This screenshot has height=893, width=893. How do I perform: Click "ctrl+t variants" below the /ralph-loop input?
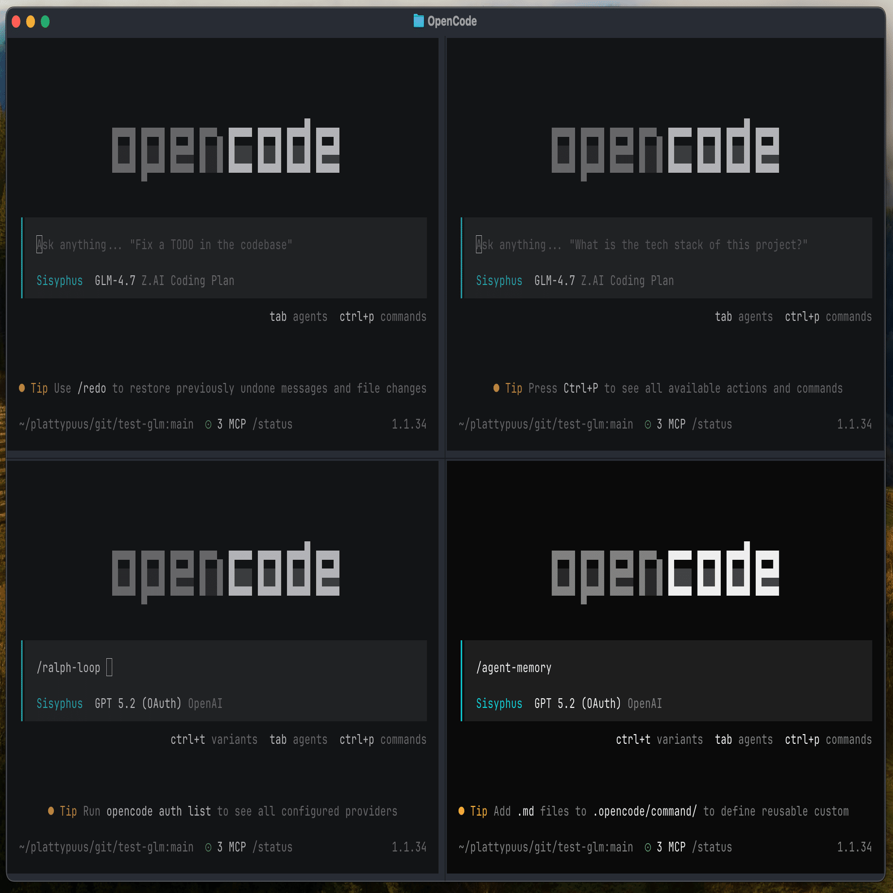click(214, 740)
